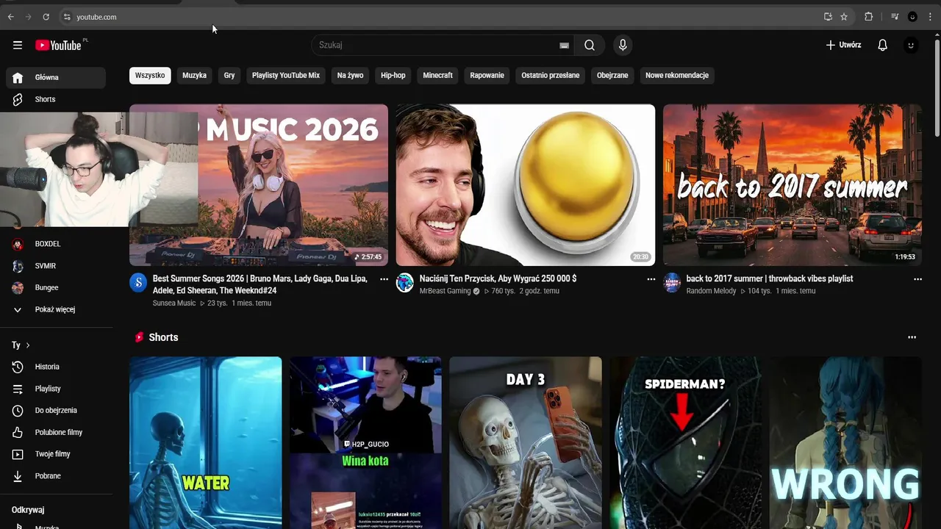Open Twoje filmy in the sidebar
Image resolution: width=941 pixels, height=529 pixels.
(56, 454)
